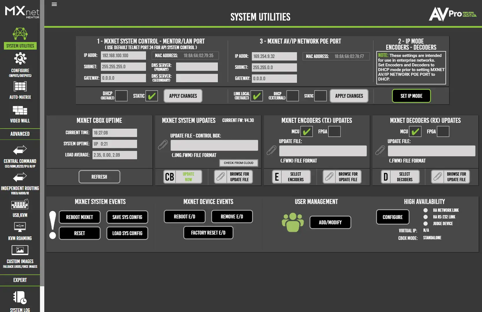Configure High Availability settings

click(x=393, y=217)
